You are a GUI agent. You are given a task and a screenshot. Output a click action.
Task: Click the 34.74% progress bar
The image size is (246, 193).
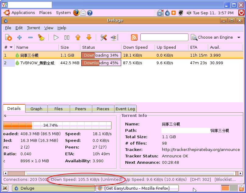[x=57, y=125]
